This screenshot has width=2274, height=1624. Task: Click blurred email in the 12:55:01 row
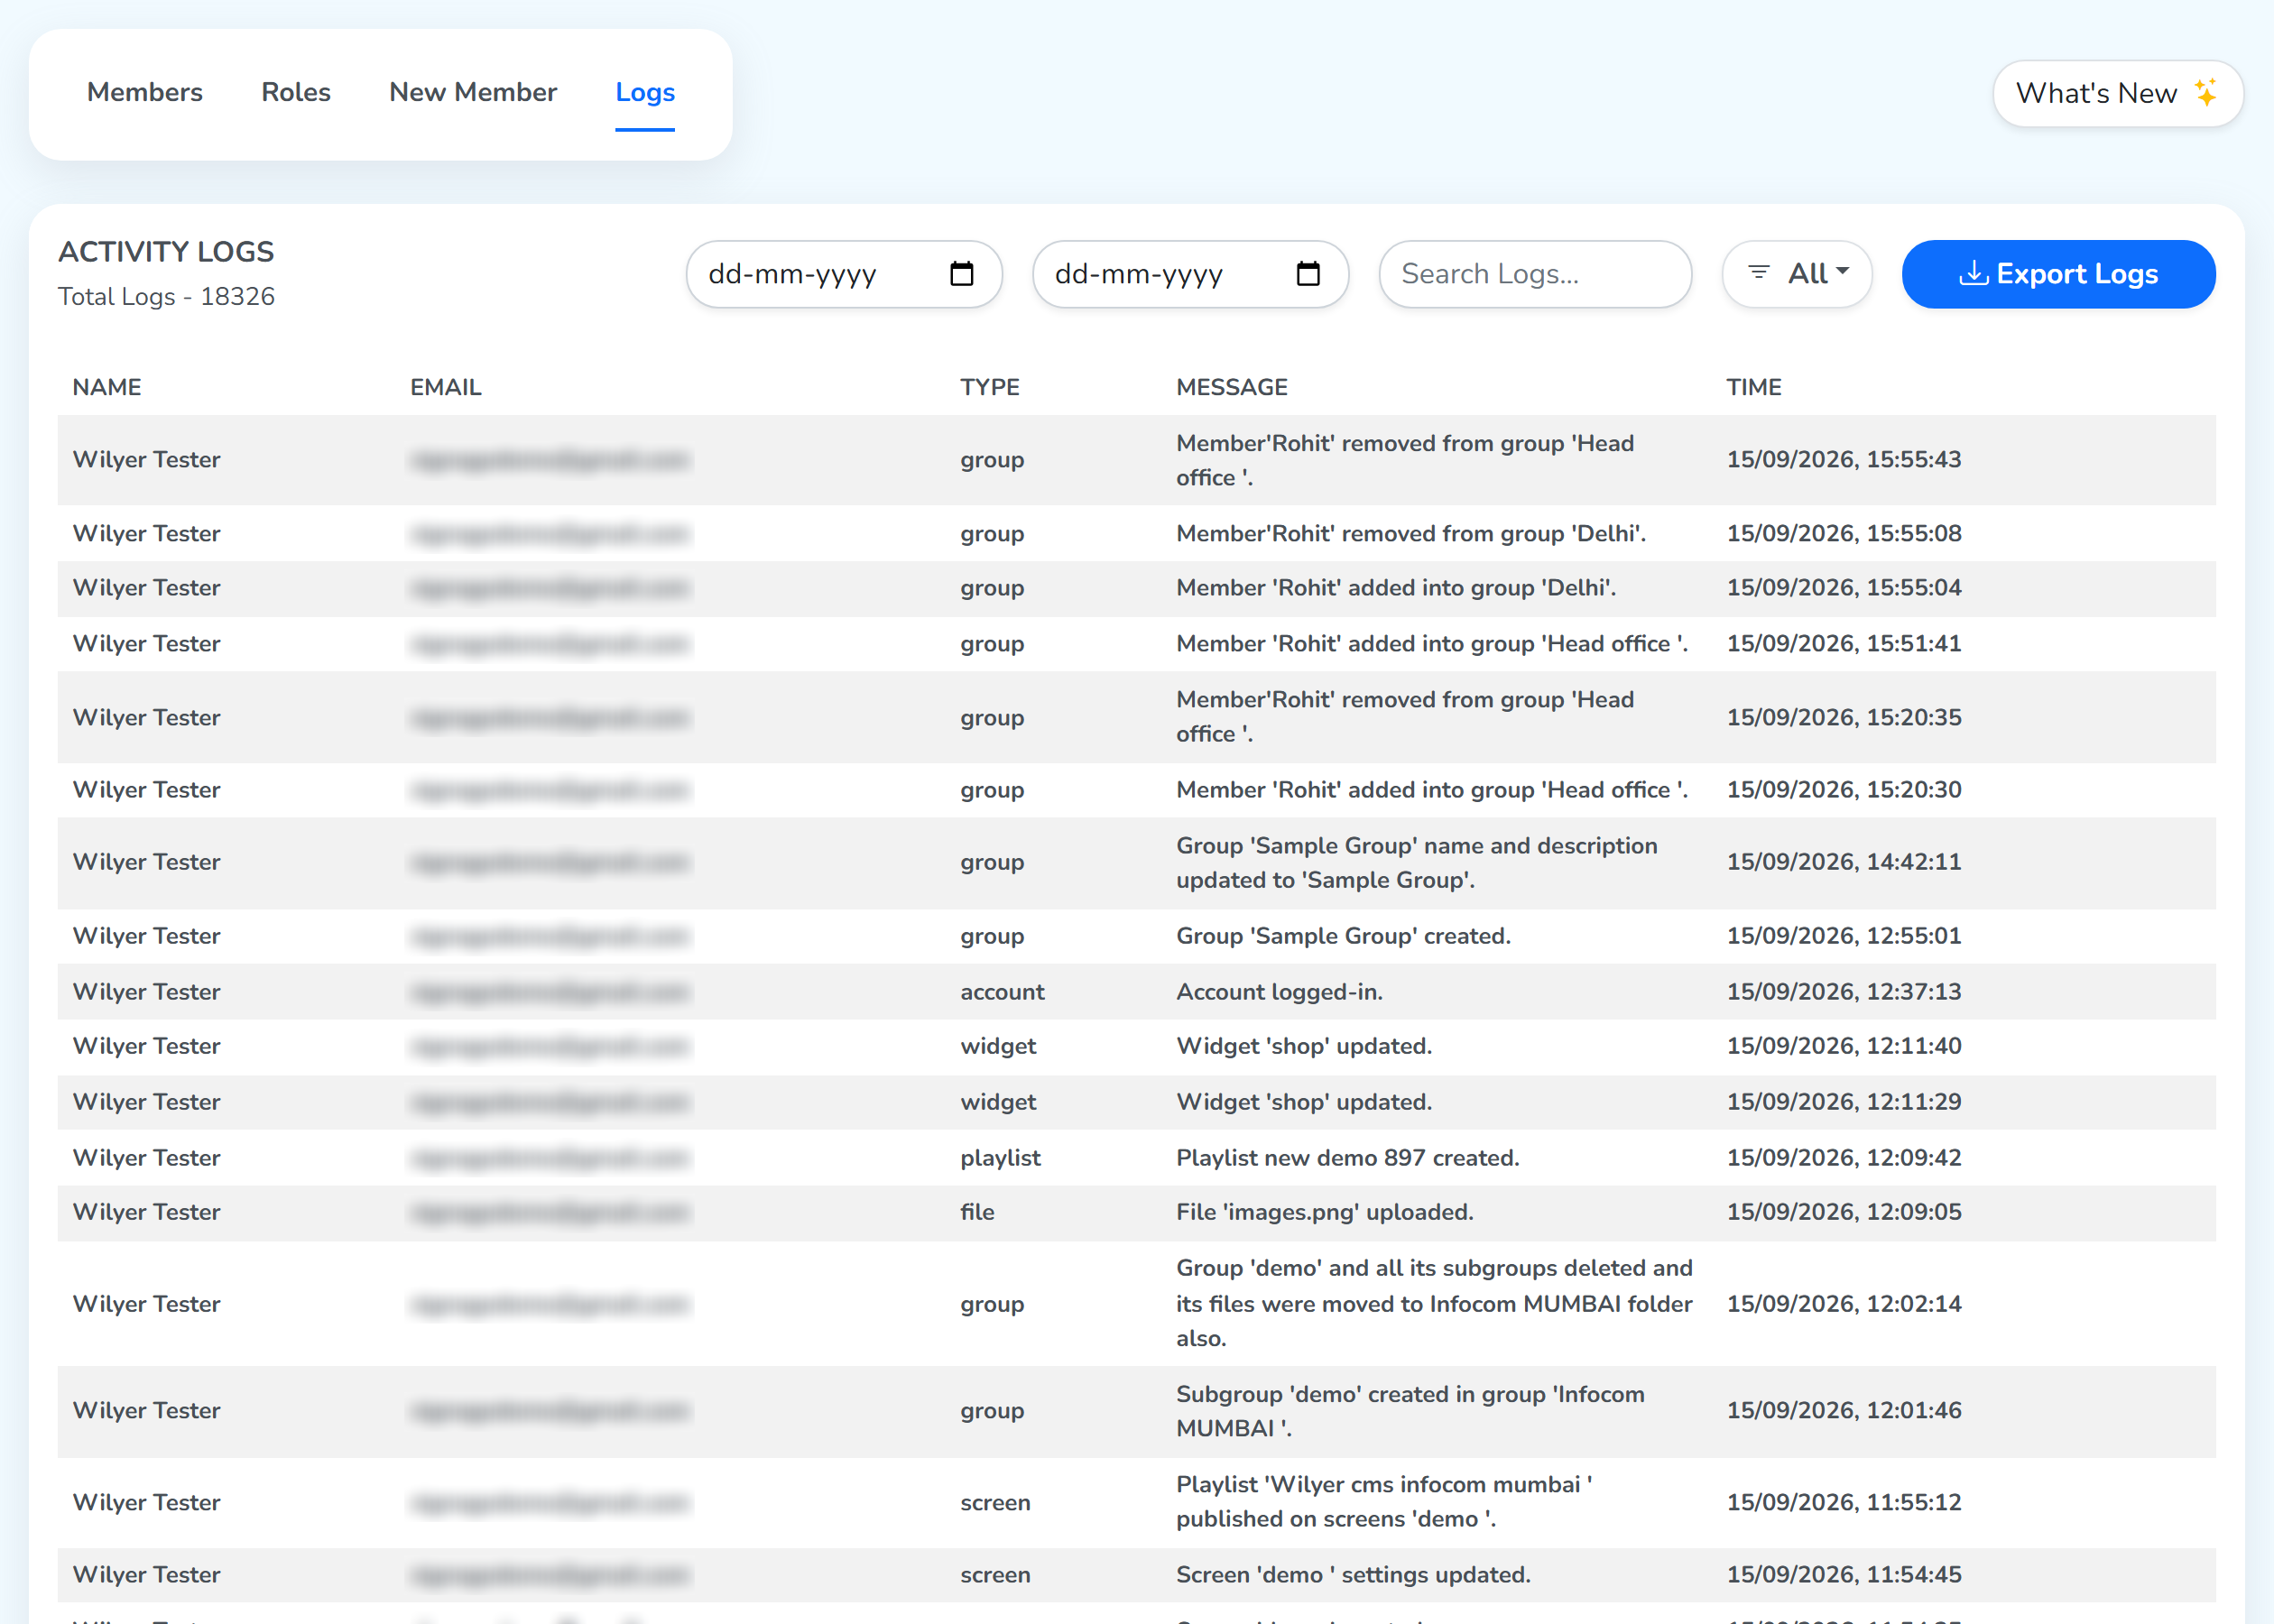[x=550, y=936]
